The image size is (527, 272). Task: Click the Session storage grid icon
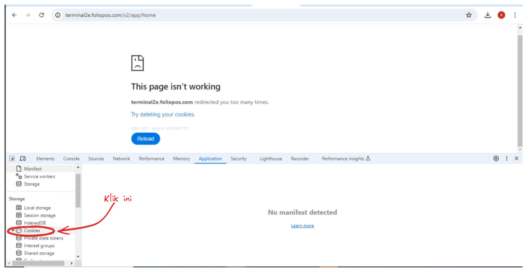(19, 215)
